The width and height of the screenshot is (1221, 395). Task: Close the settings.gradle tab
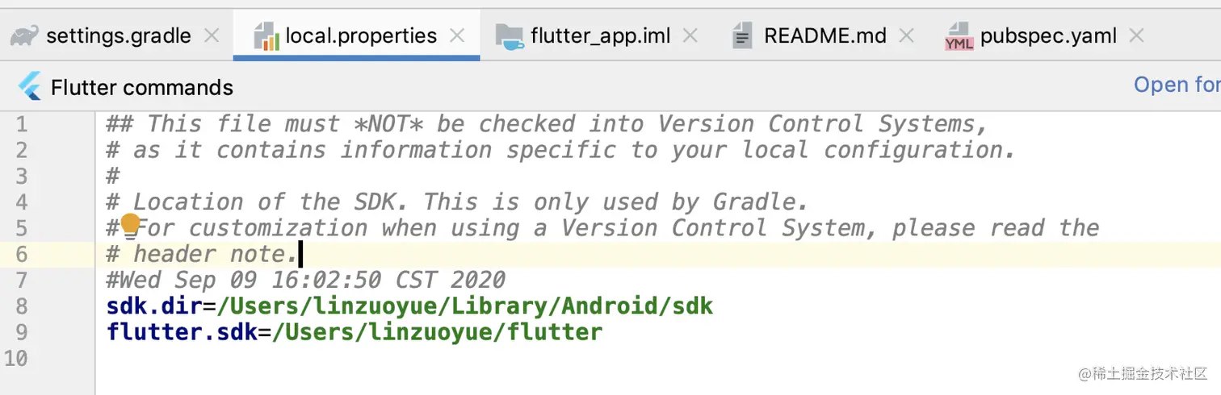pyautogui.click(x=212, y=35)
